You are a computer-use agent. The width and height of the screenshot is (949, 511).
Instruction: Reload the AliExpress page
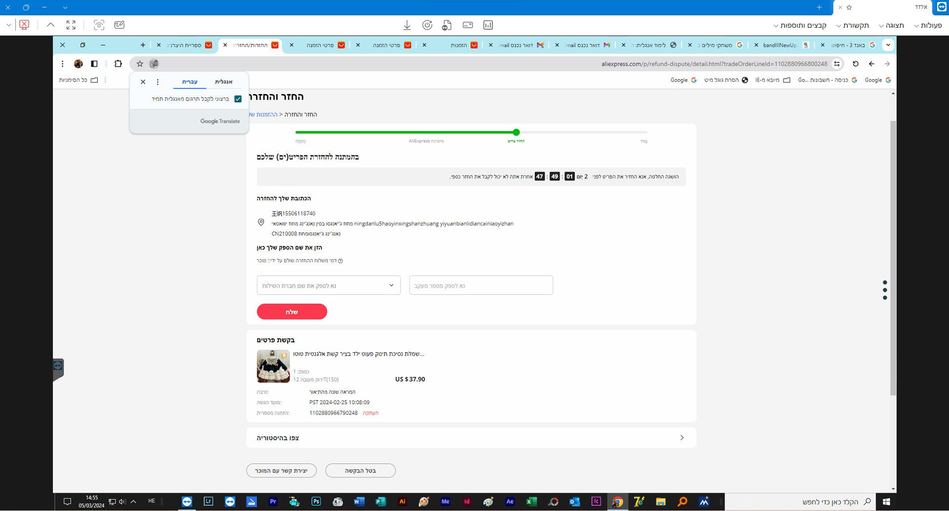tap(856, 64)
